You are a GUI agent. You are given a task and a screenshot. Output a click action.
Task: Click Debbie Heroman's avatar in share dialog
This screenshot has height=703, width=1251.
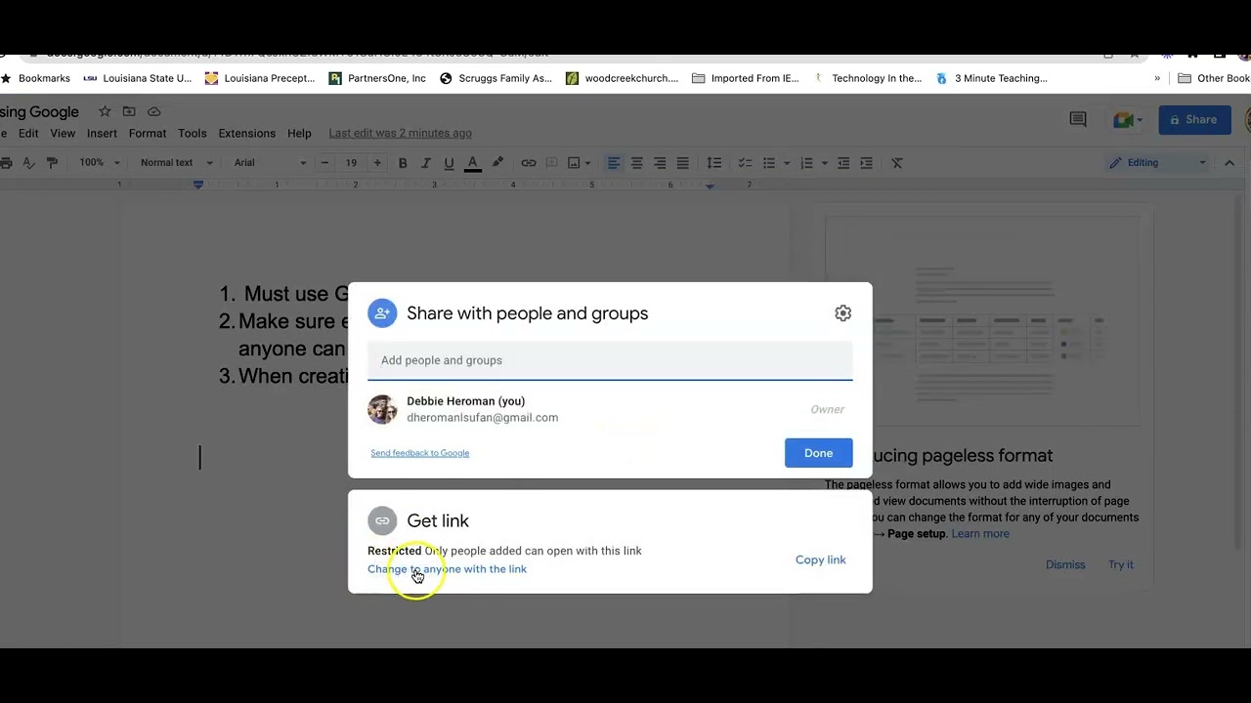click(382, 409)
